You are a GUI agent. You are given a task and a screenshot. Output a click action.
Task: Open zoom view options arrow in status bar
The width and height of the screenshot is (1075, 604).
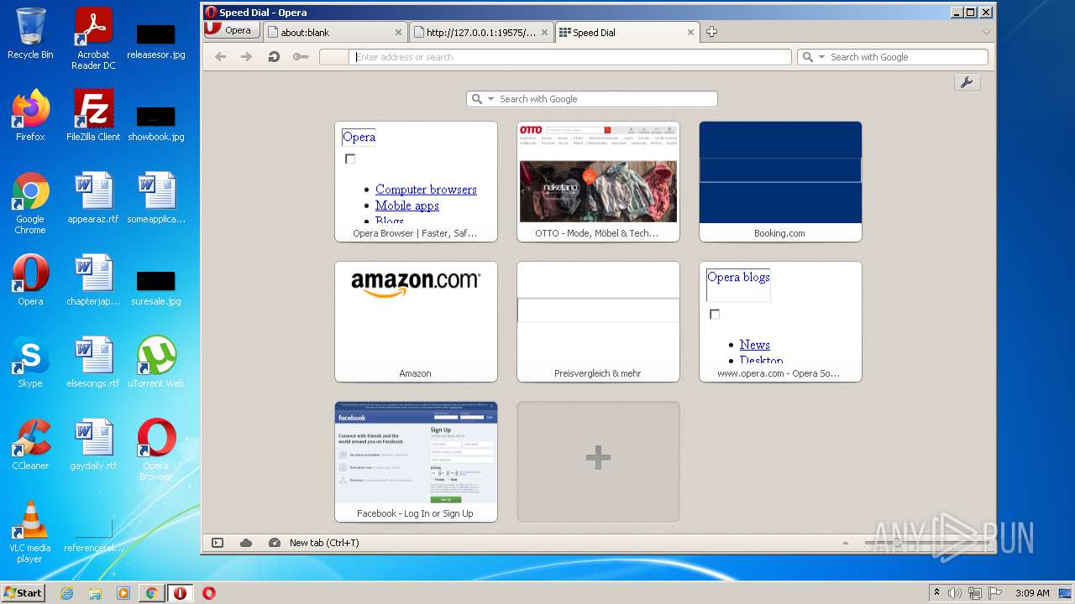tap(846, 543)
